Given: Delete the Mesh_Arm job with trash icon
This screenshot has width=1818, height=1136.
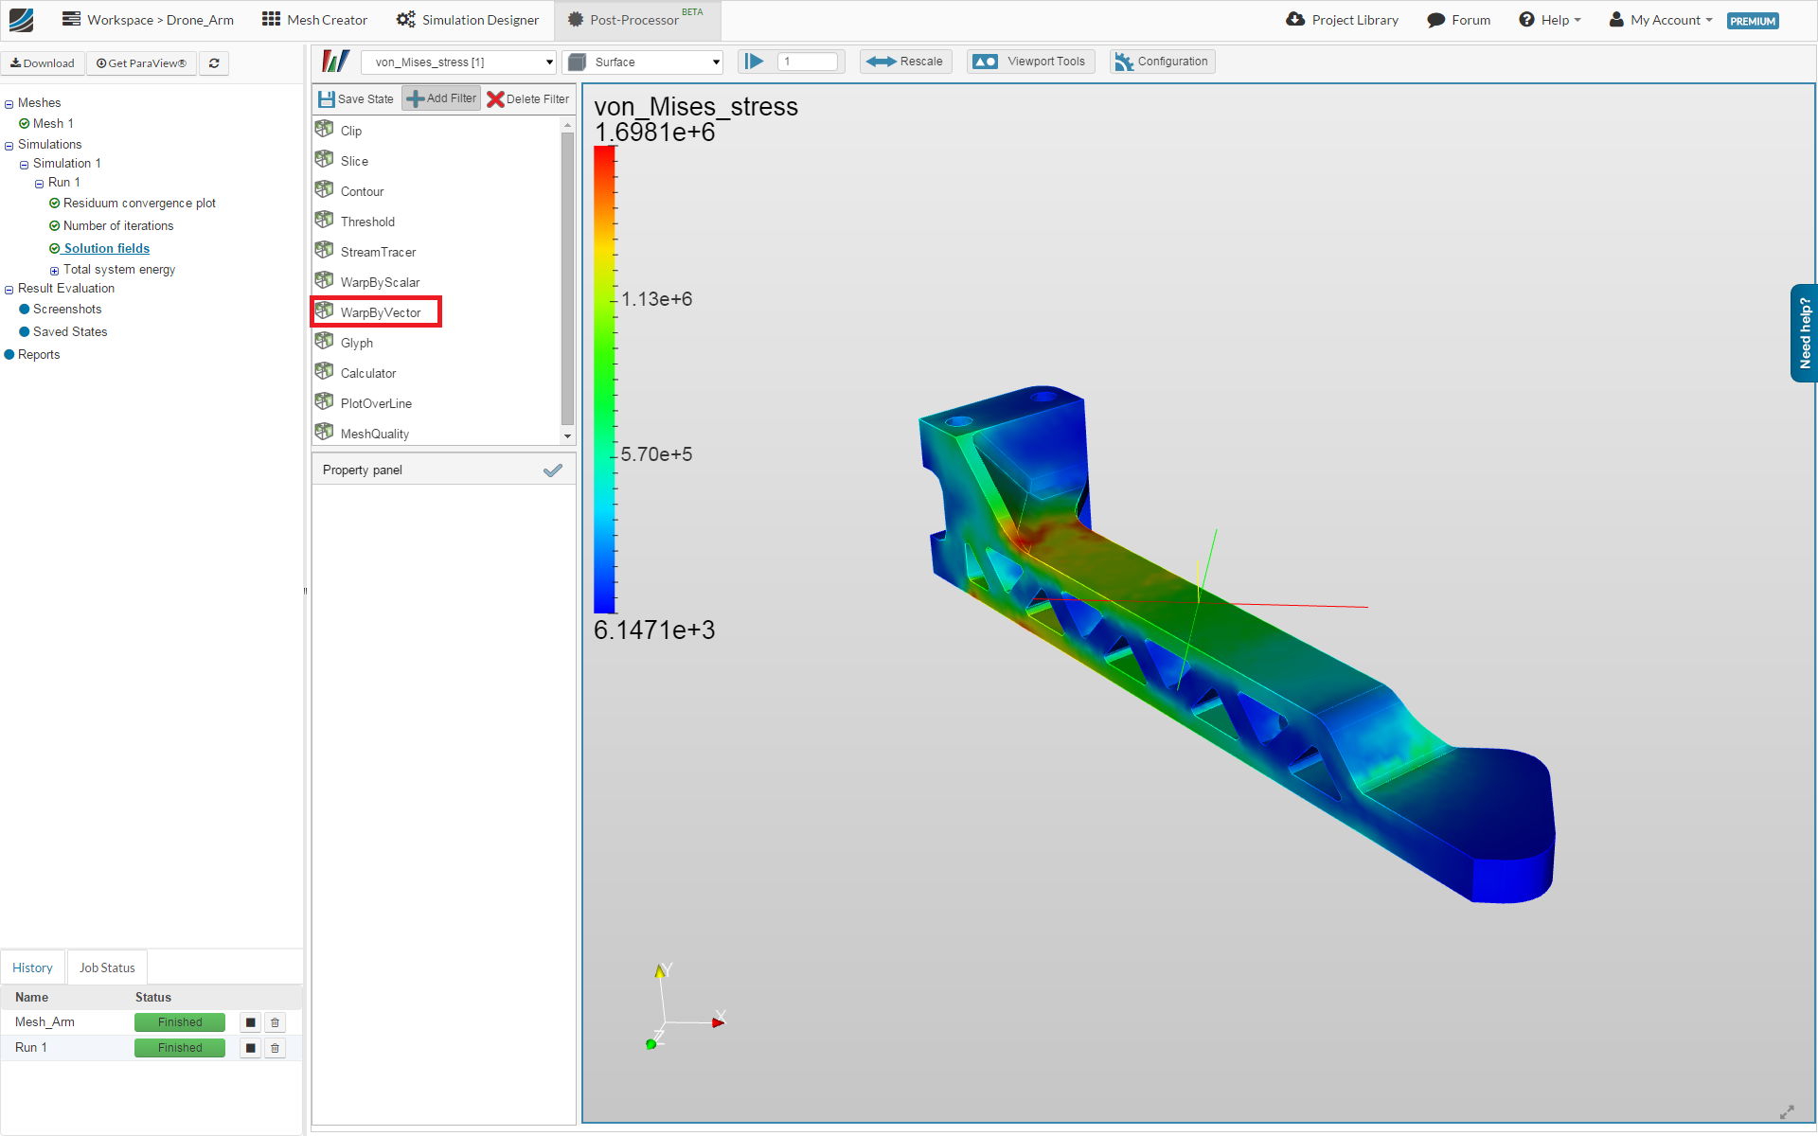Looking at the screenshot, I should click(x=275, y=1022).
